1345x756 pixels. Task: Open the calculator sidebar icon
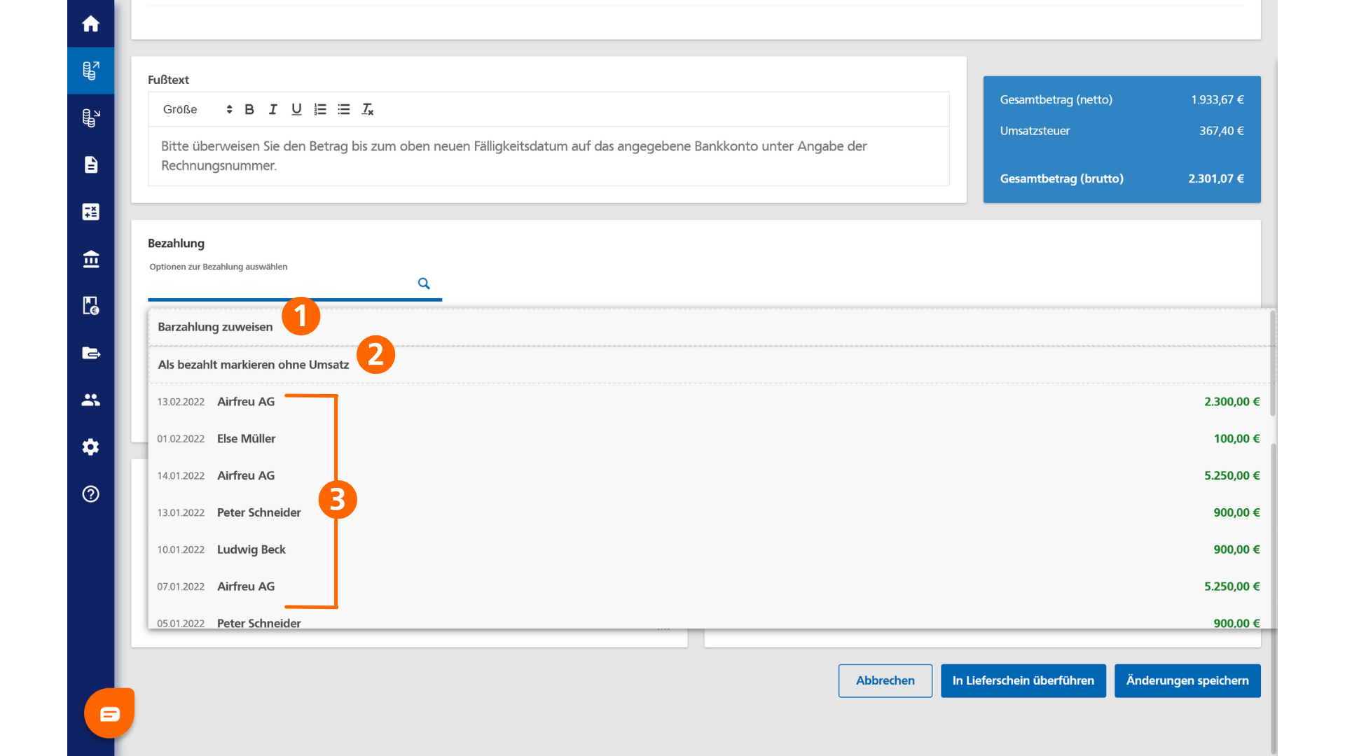click(x=90, y=211)
